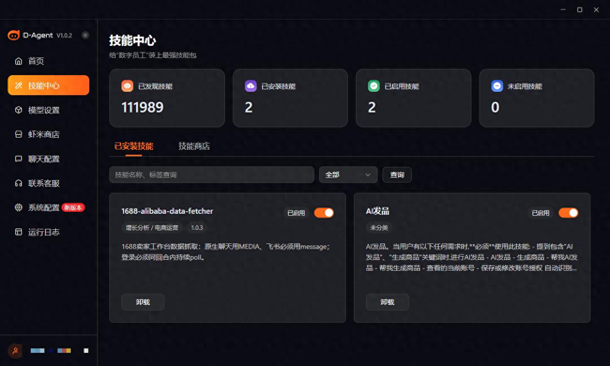Click the D-Agent logo icon
The height and width of the screenshot is (366, 610).
click(x=14, y=35)
